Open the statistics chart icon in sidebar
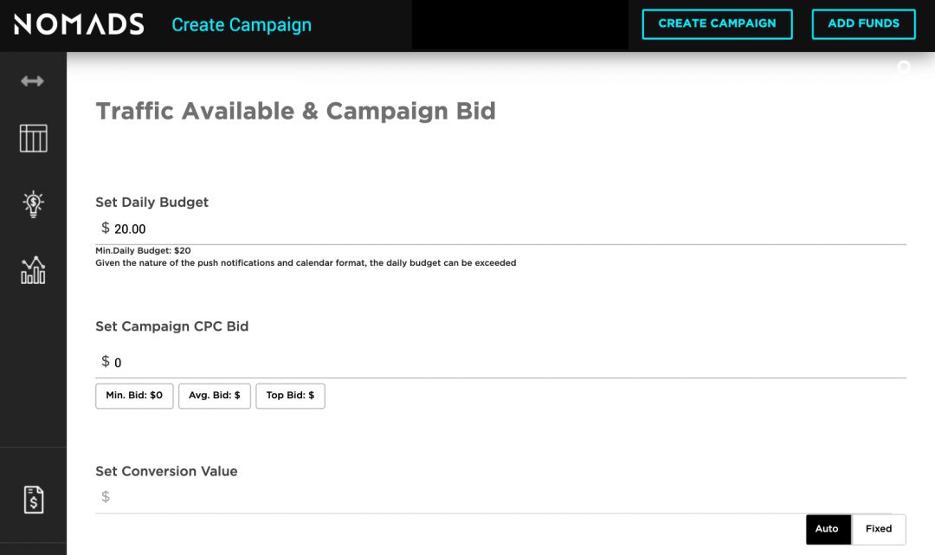 pos(33,270)
